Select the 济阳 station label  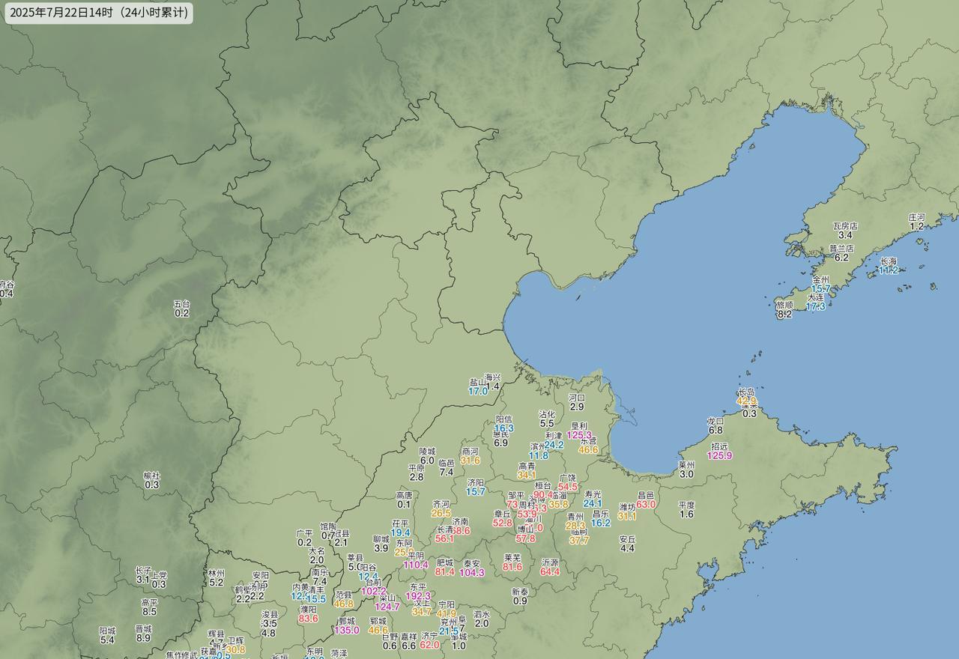pyautogui.click(x=475, y=482)
